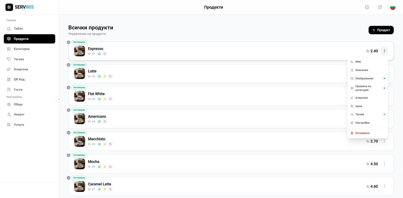Click the Mocha product thumbnail

pos(80,164)
